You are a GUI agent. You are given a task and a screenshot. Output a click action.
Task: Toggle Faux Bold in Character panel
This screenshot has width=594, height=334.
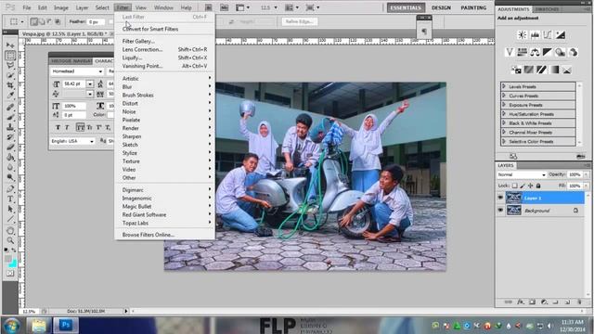point(58,128)
